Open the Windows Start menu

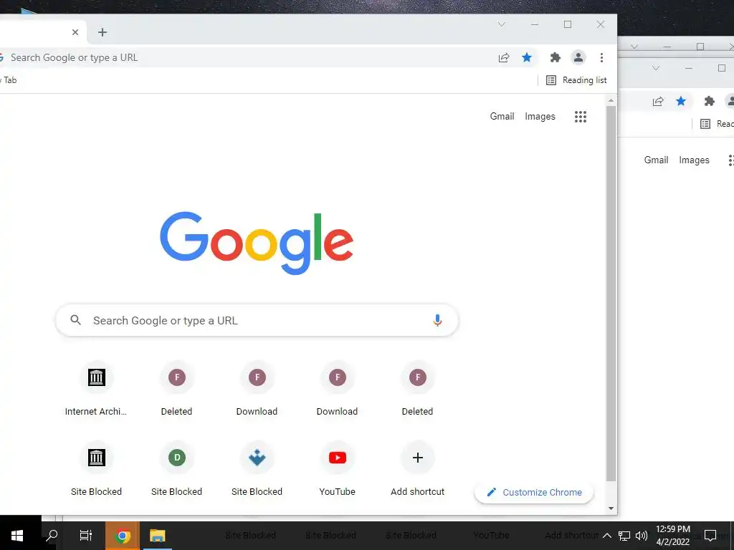(17, 536)
